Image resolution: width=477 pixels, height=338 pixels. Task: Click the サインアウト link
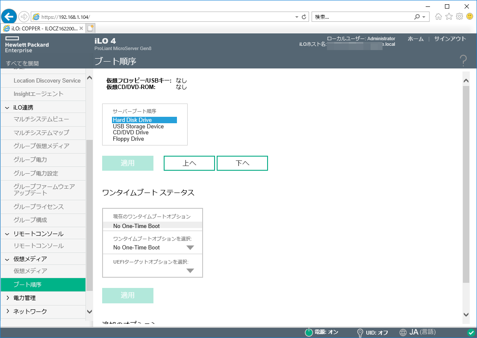[450, 39]
